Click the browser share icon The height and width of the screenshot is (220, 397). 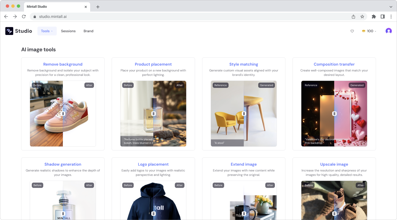(x=353, y=17)
